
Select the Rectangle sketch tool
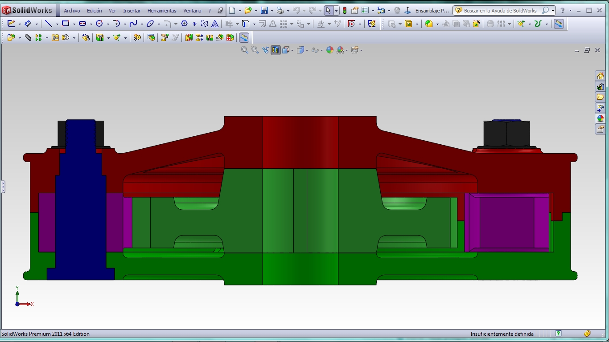(x=66, y=24)
